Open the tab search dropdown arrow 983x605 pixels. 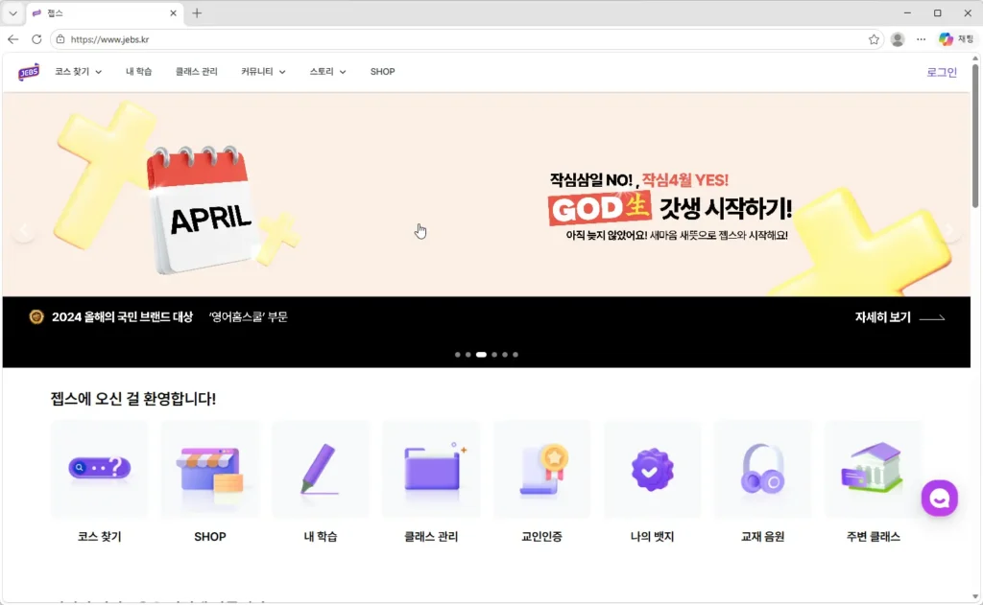pos(12,13)
